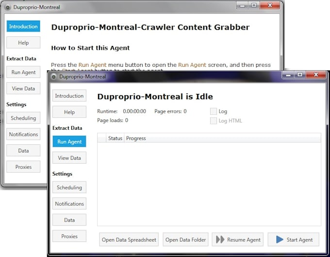330x257 pixels.
Task: Click Run Agent in the back window sidebar
Action: coord(23,72)
